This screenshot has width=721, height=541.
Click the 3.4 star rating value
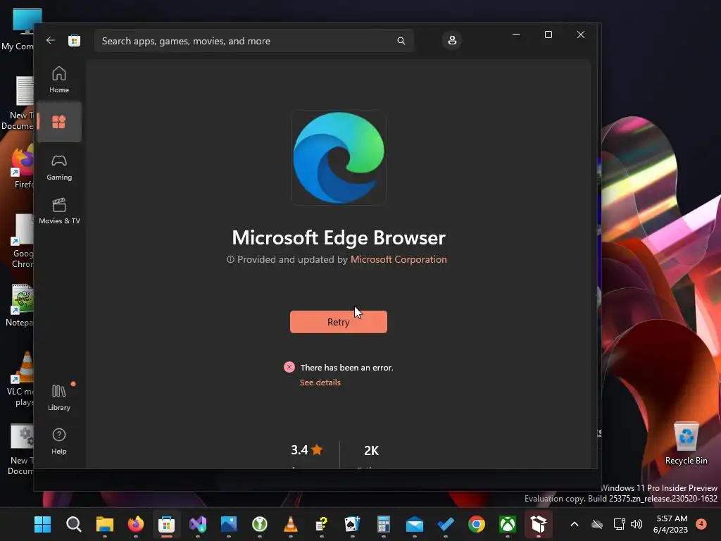pyautogui.click(x=306, y=450)
